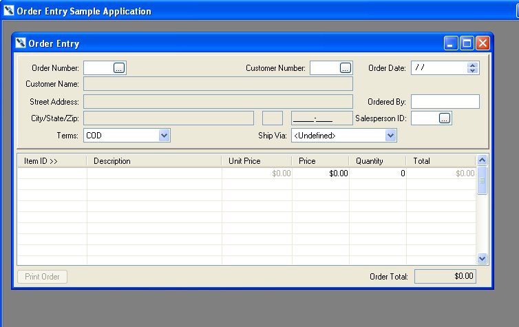Click the Street Address field

point(218,102)
